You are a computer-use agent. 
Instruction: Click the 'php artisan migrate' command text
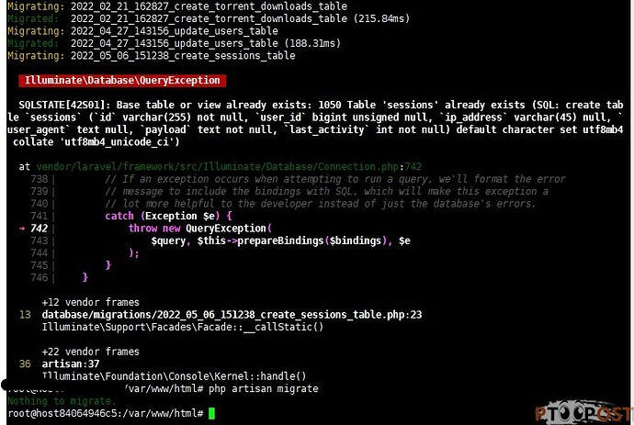(263, 388)
